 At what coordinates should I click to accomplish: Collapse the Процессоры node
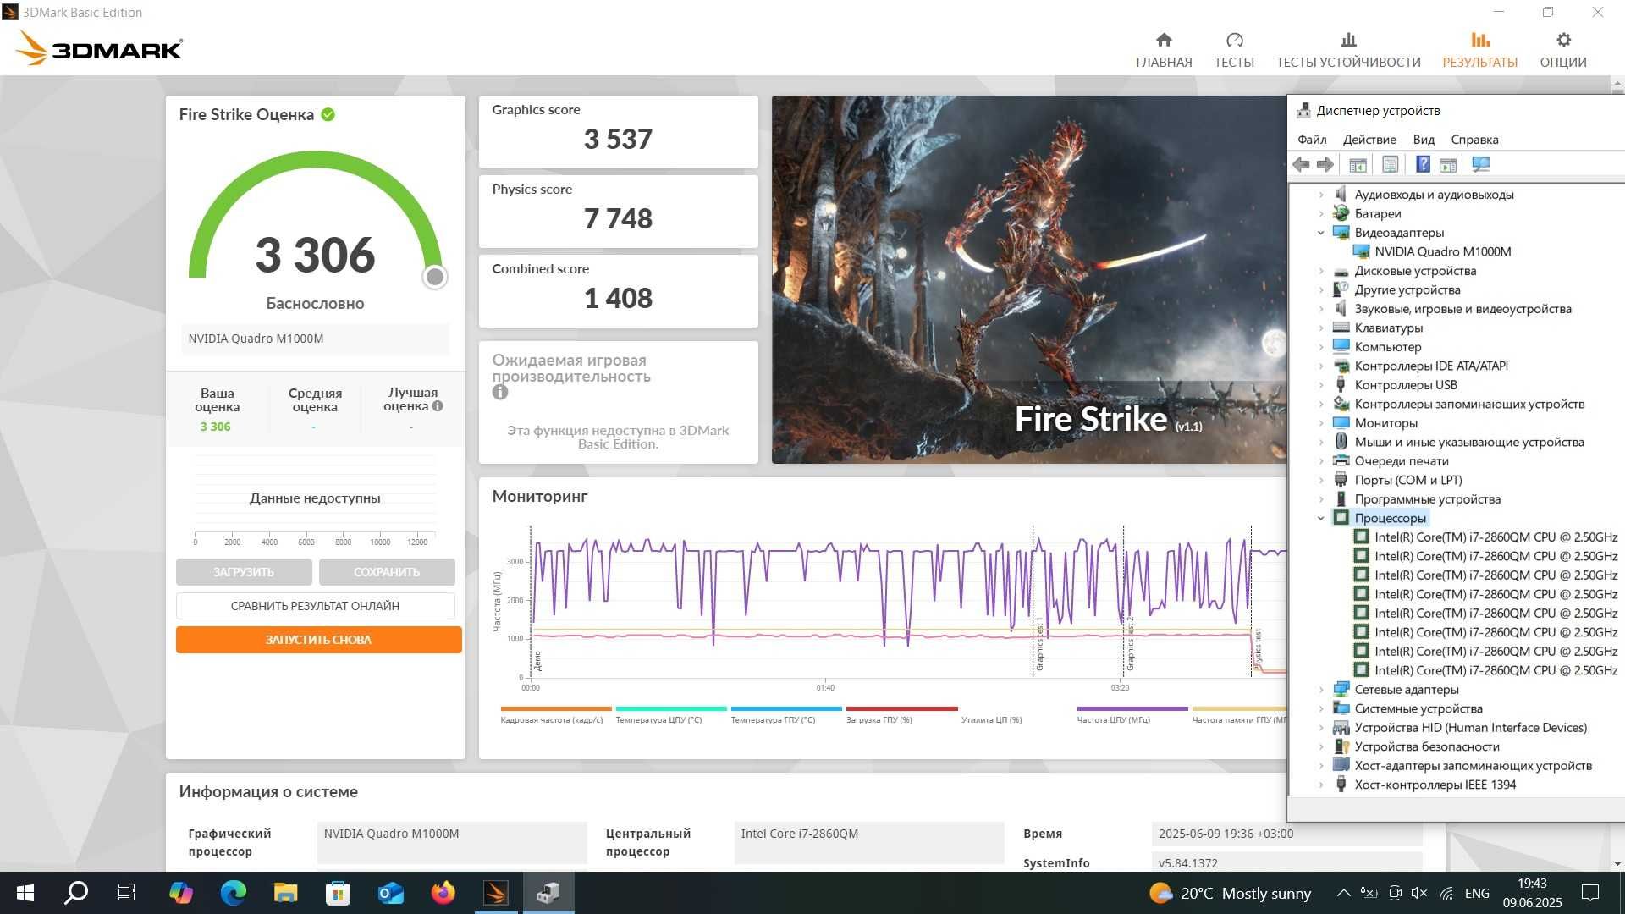coord(1321,519)
